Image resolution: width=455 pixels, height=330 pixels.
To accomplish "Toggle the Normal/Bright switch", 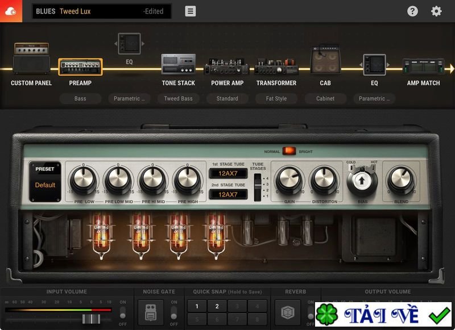I will (289, 151).
